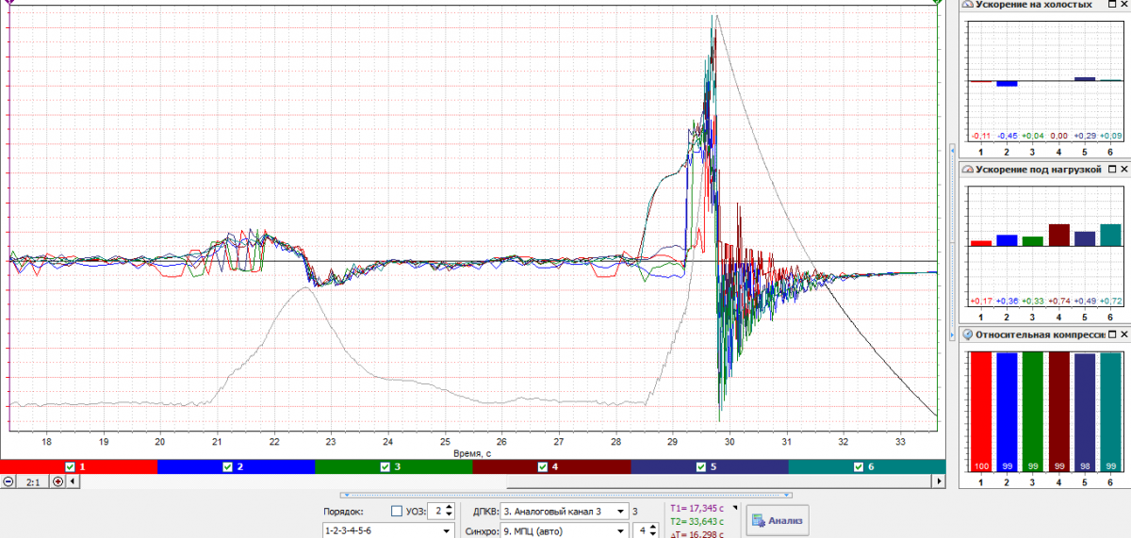Click the +0,72 value in load acceleration
1131x538 pixels.
pyautogui.click(x=1110, y=302)
